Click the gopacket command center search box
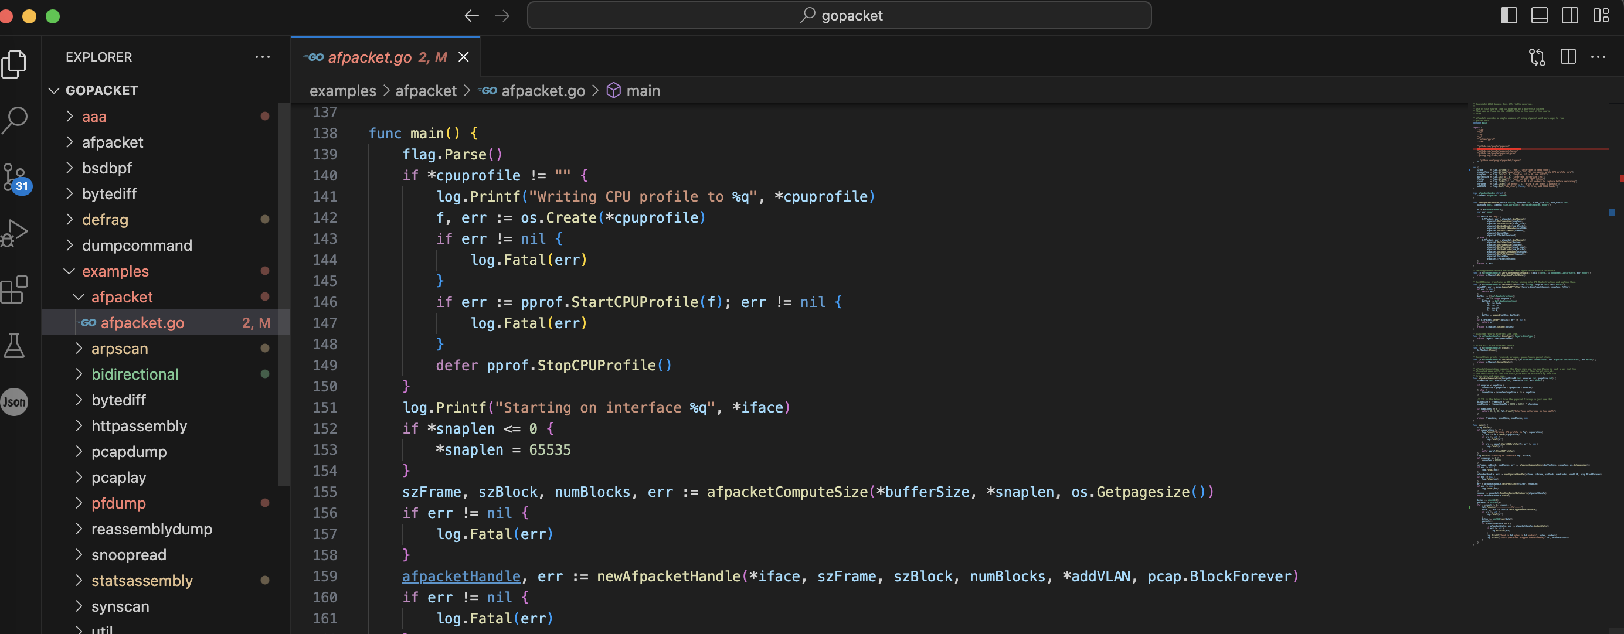1624x634 pixels. (x=839, y=16)
